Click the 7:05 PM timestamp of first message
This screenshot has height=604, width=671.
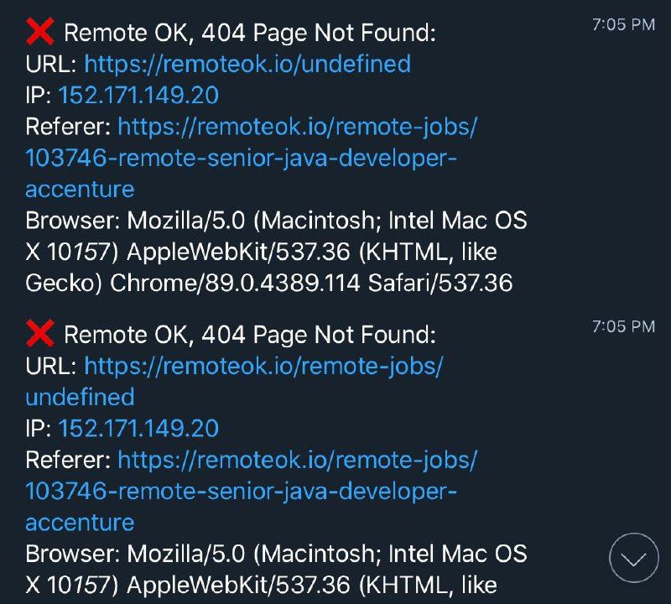tap(623, 25)
